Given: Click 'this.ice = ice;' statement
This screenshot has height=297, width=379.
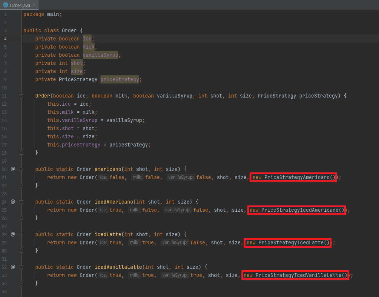Looking at the screenshot, I should tap(69, 104).
